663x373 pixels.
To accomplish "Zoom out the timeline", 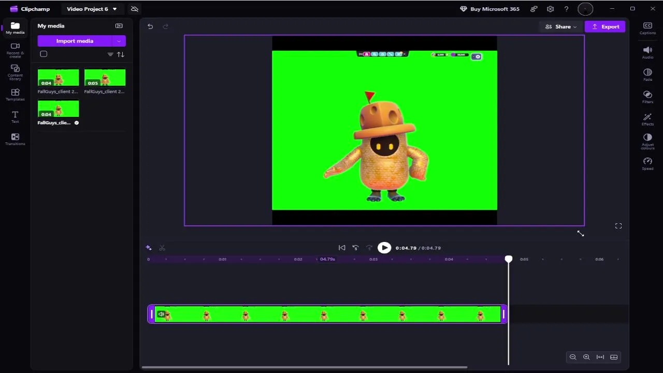I will click(x=573, y=357).
